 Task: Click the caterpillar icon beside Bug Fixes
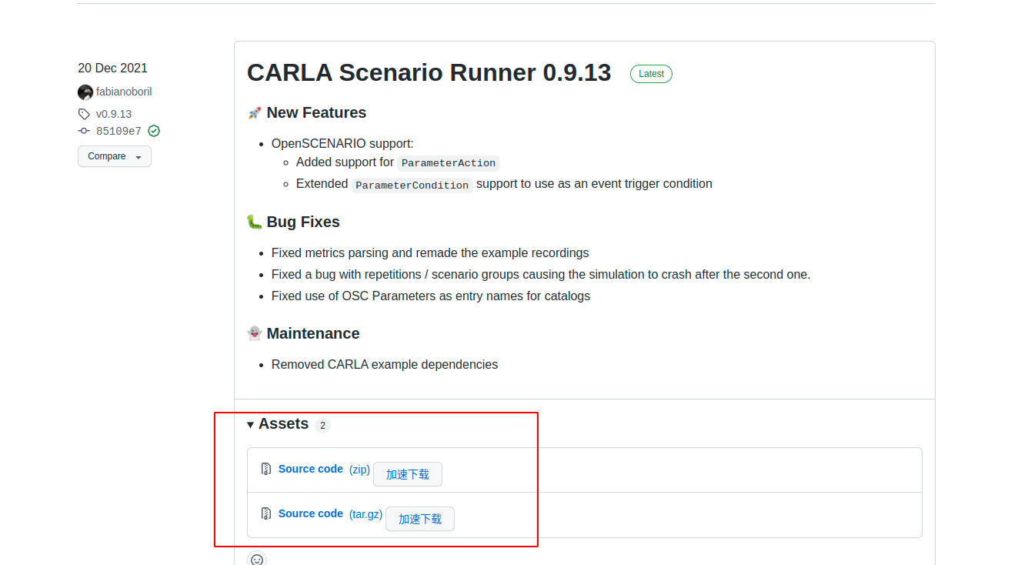point(254,222)
